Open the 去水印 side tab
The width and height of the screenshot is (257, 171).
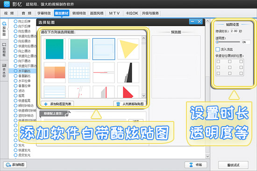[4, 71]
